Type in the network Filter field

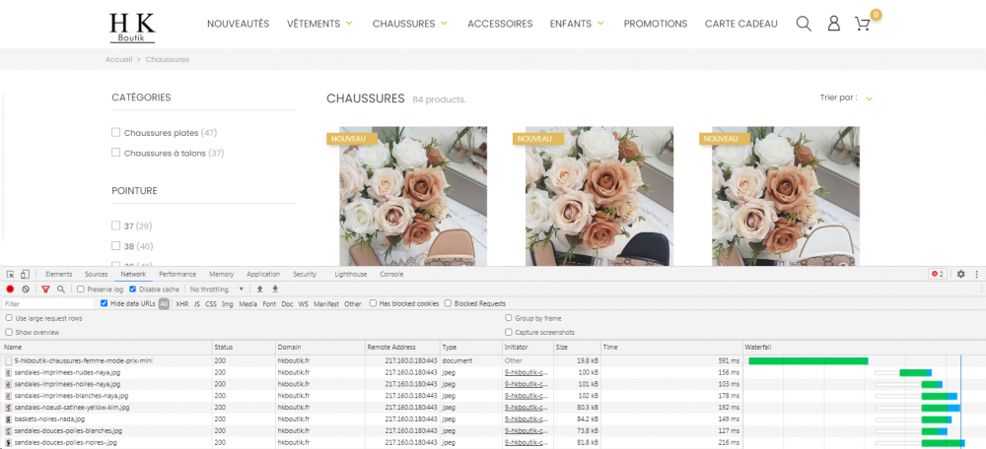click(47, 304)
